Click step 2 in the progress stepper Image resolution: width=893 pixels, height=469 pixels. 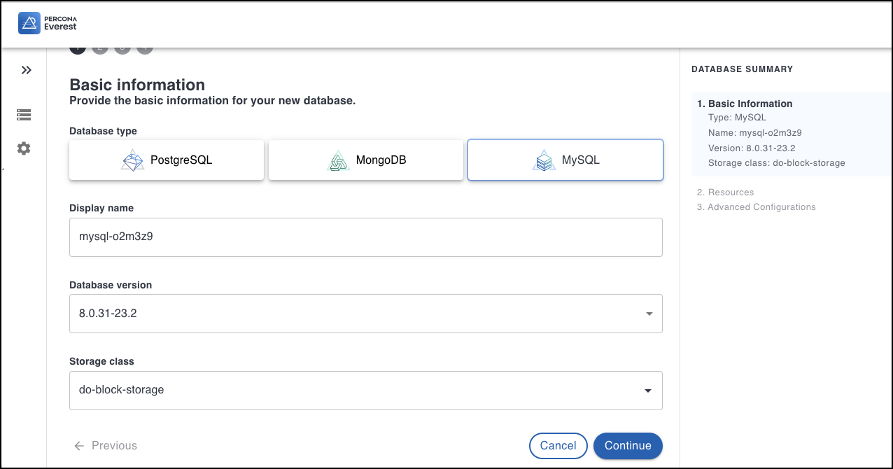coord(99,47)
